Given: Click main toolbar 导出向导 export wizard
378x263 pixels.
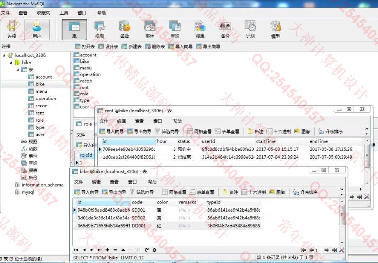Looking at the screenshot, I should click(x=208, y=46).
